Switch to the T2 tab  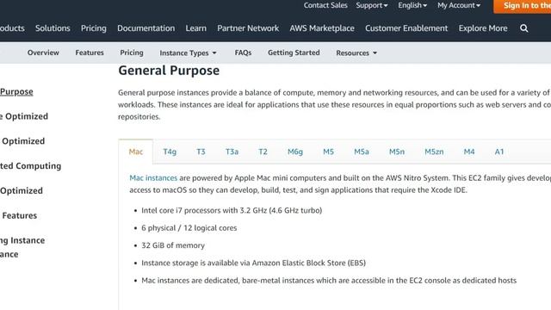click(x=263, y=152)
